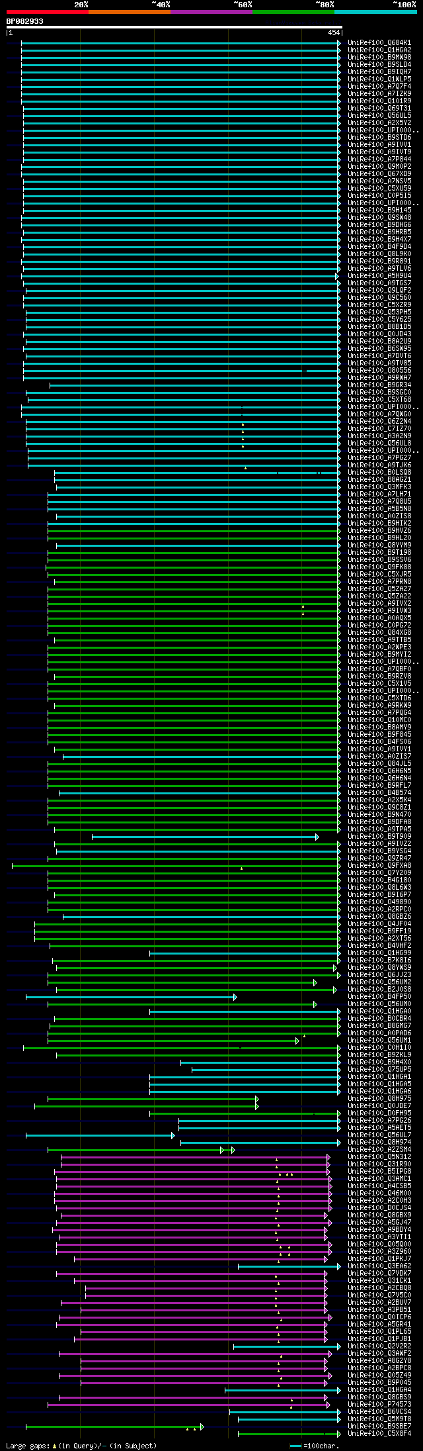Select the UniRef100_A5H9U4 label
The width and height of the screenshot is (423, 1451).
pos(379,276)
